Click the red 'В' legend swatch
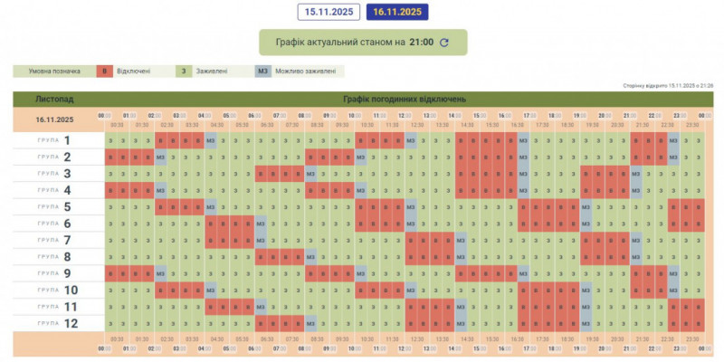The image size is (724, 362). tap(105, 71)
